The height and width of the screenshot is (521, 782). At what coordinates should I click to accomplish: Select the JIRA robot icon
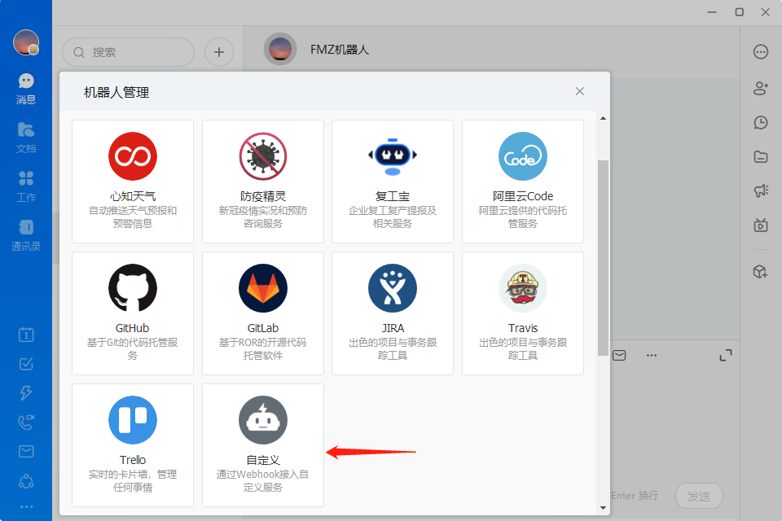click(393, 288)
